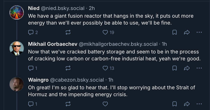Open more options on Nied's post
This screenshot has height=110, width=210.
click(199, 32)
